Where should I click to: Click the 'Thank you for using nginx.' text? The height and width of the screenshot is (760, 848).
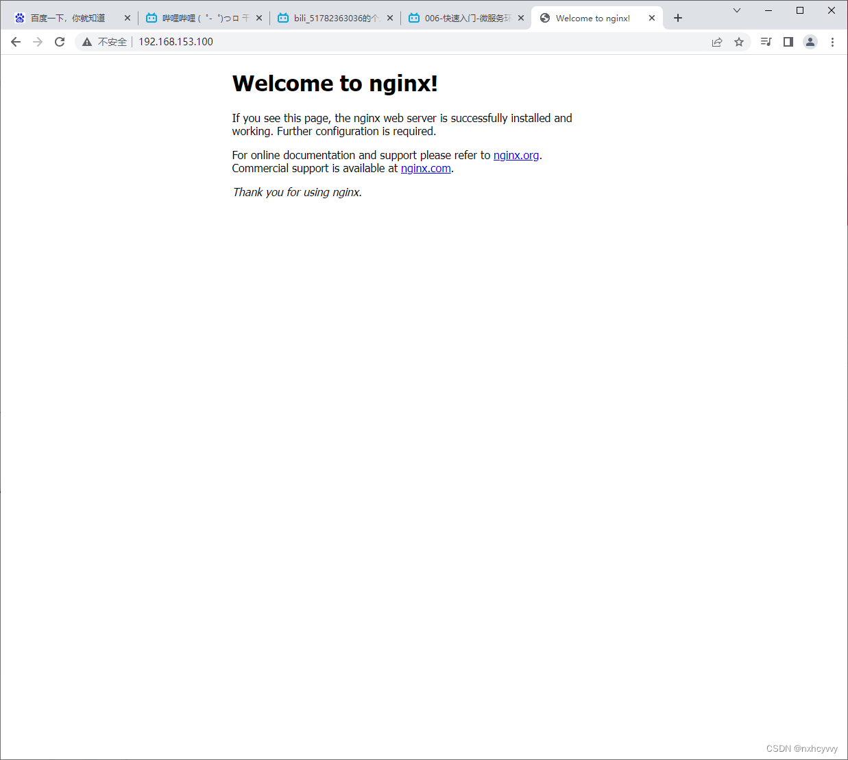[298, 192]
